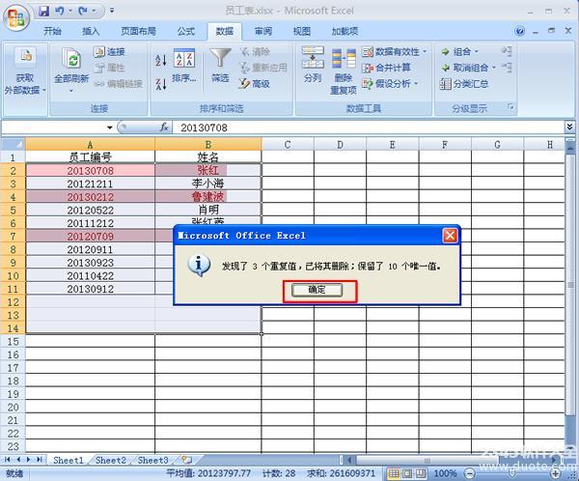Select the Sheet2 worksheet tab

click(x=110, y=461)
